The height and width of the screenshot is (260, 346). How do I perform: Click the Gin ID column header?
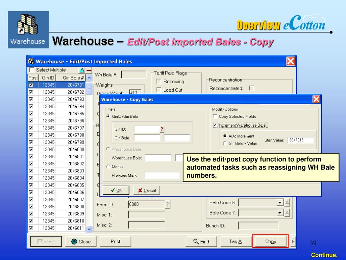[47, 78]
